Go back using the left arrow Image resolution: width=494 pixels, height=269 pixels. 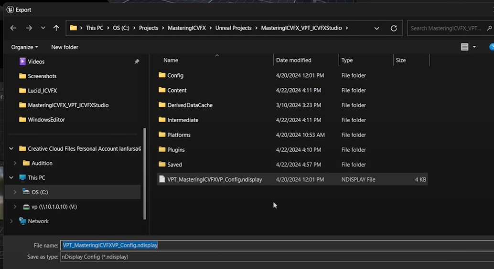coord(13,28)
